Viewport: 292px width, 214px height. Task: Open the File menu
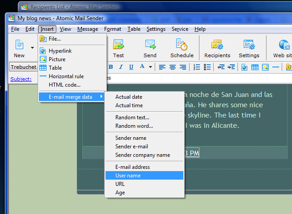tap(15, 29)
